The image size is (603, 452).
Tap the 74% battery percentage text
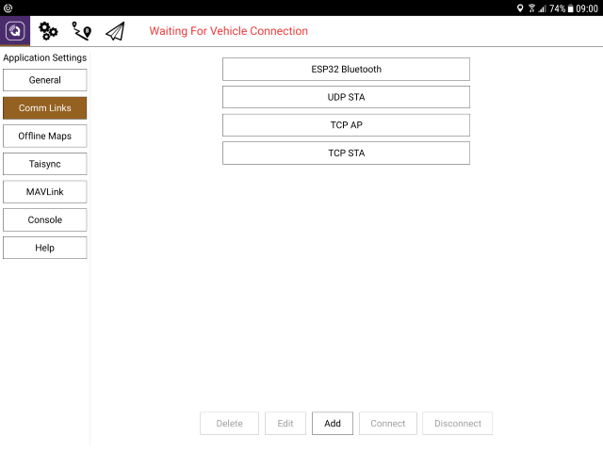point(557,8)
